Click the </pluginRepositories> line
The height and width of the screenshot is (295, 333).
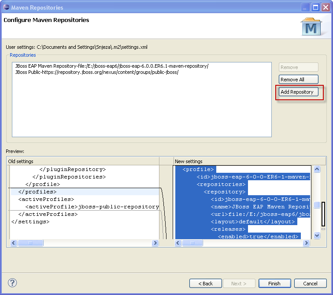[x=69, y=177]
